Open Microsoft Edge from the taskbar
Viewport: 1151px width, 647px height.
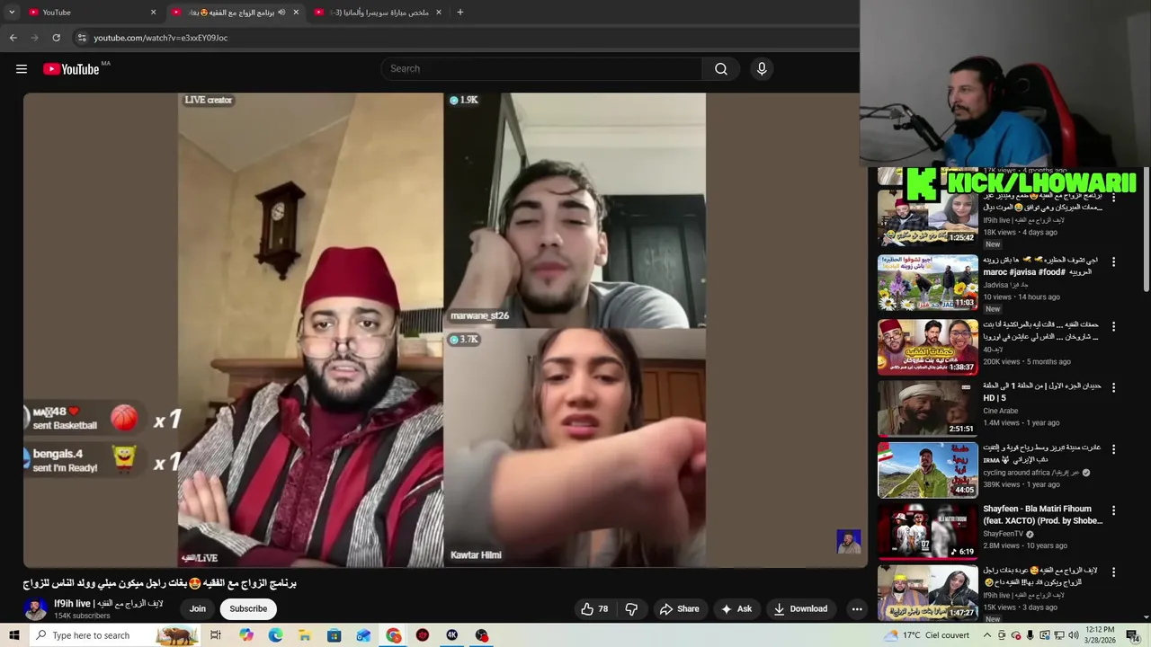tap(275, 635)
